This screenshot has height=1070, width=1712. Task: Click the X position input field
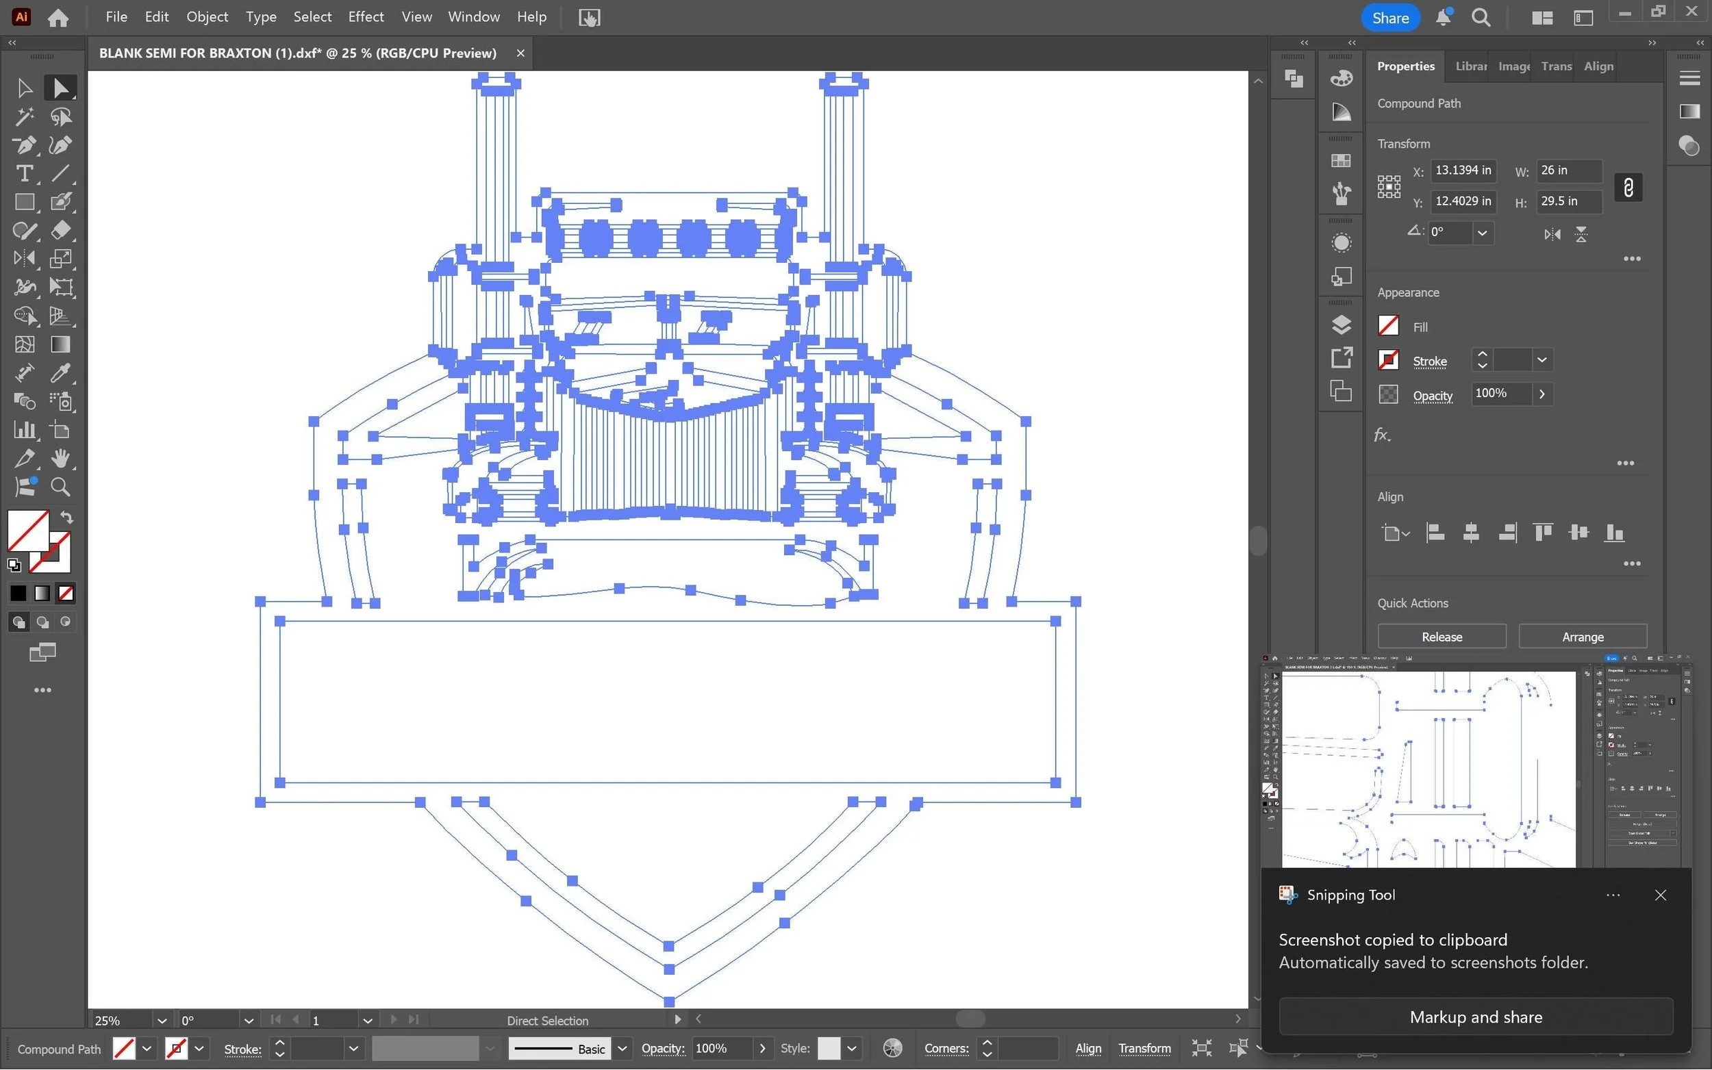pos(1462,170)
